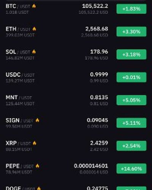Image resolution: width=152 pixels, height=190 pixels.
Task: Click the flame icon beside PEPE/USDT
Action: tap(37, 166)
